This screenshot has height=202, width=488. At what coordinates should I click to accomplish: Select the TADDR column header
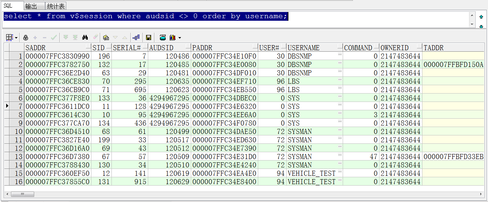[453, 48]
